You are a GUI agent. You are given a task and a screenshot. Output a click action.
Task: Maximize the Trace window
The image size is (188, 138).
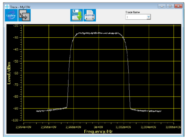tap(170, 6)
